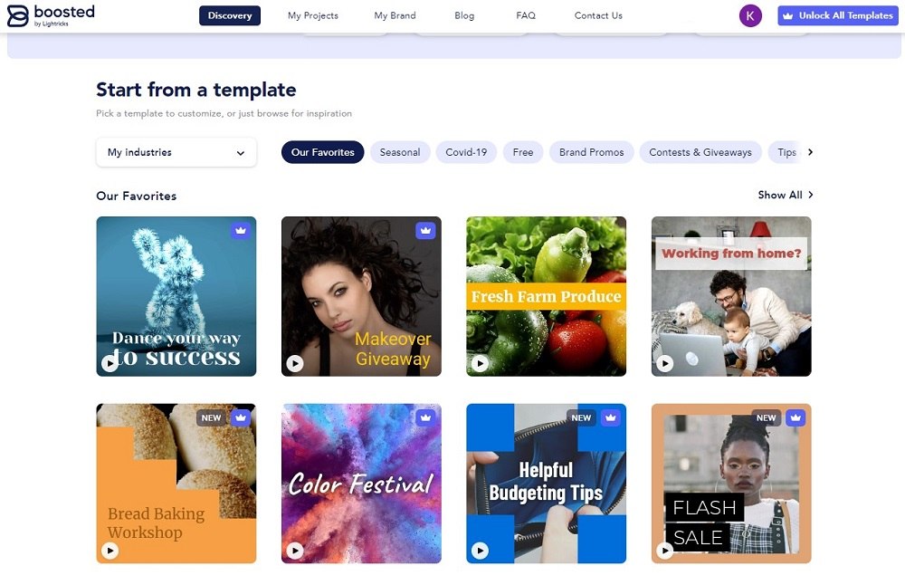Filter templates by Free category
905x585 pixels.
click(x=523, y=152)
